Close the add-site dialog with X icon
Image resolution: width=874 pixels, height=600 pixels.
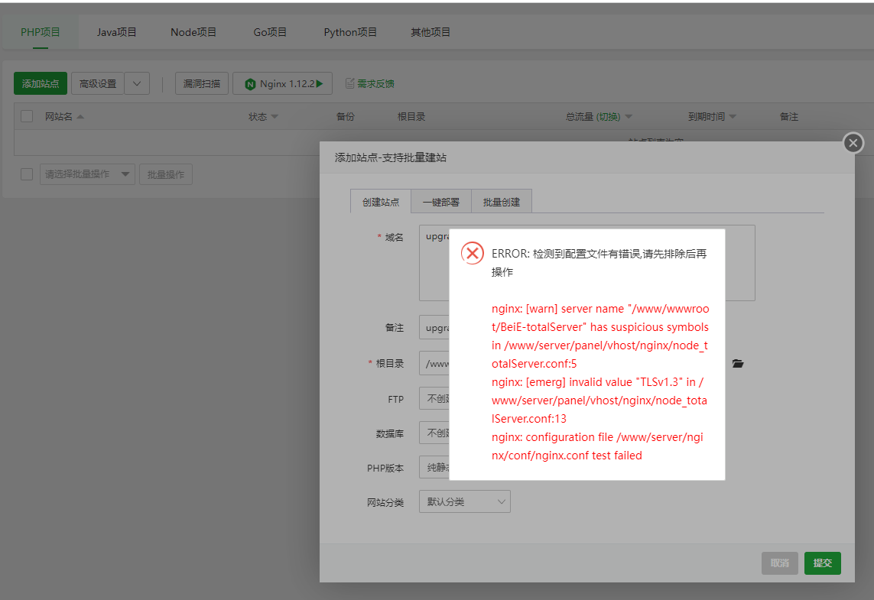[853, 143]
